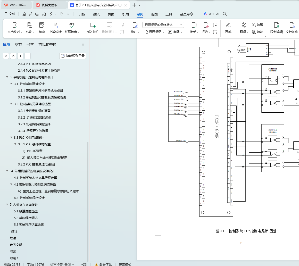This screenshot has height=266, width=299.
Task: Open WPS AI assistant
Action: tap(211, 14)
